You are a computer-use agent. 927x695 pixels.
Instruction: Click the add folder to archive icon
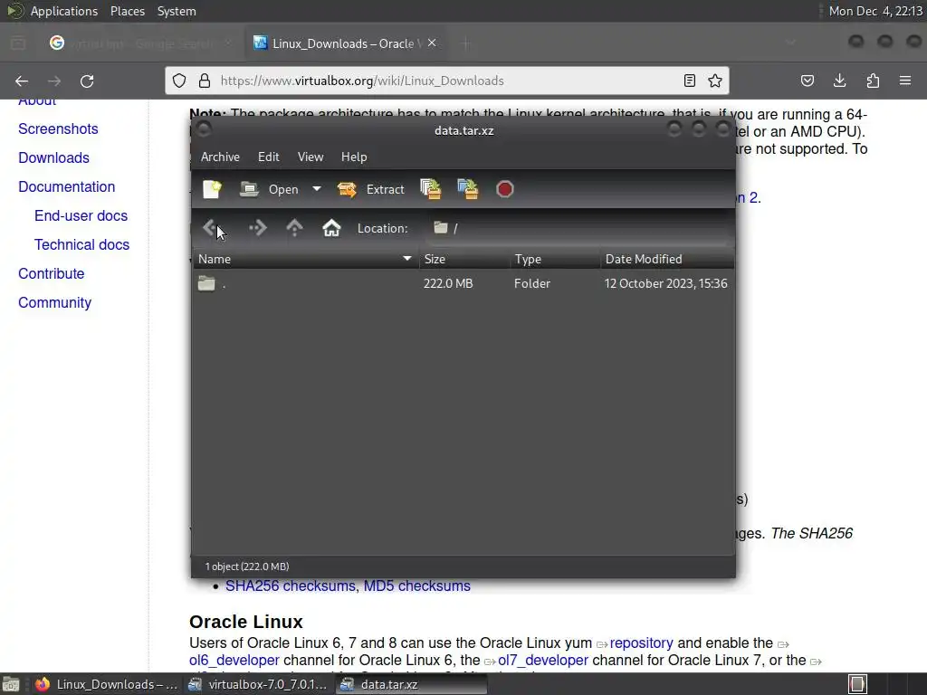468,189
